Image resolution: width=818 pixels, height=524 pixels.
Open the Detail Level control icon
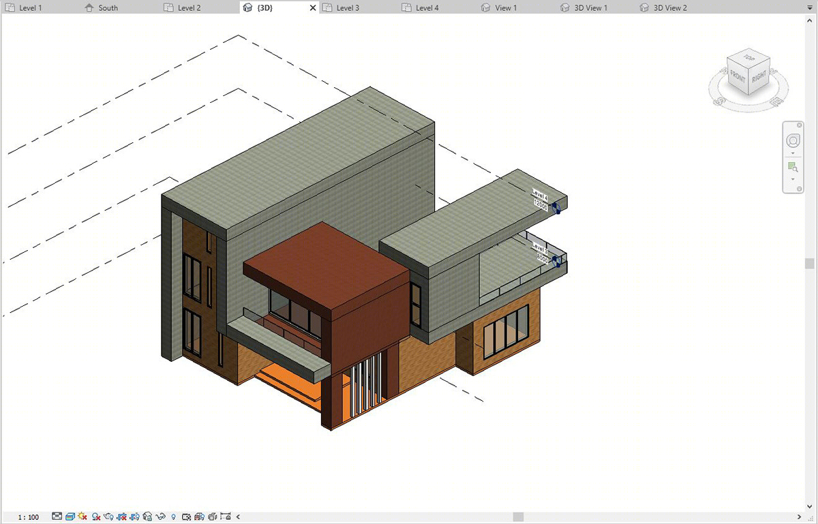pyautogui.click(x=57, y=517)
